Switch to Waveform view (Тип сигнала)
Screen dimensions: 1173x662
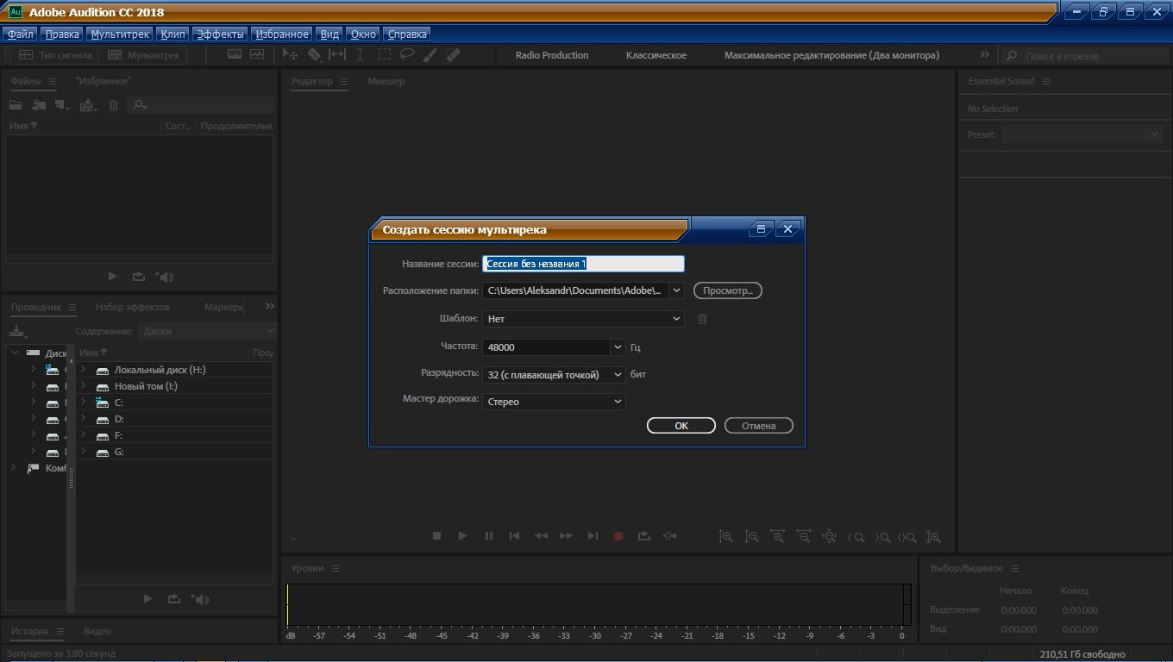coord(52,55)
